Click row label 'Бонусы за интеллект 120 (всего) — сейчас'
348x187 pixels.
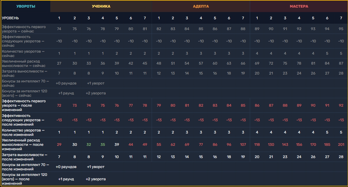coord(25,93)
